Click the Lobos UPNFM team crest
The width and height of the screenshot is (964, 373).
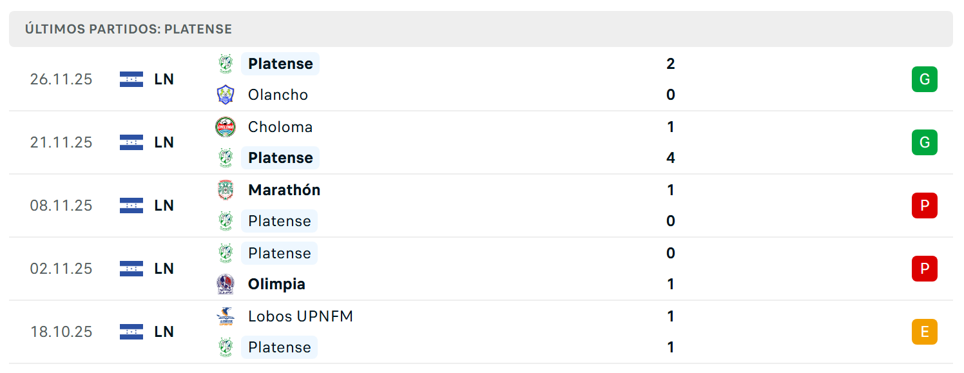pyautogui.click(x=225, y=316)
